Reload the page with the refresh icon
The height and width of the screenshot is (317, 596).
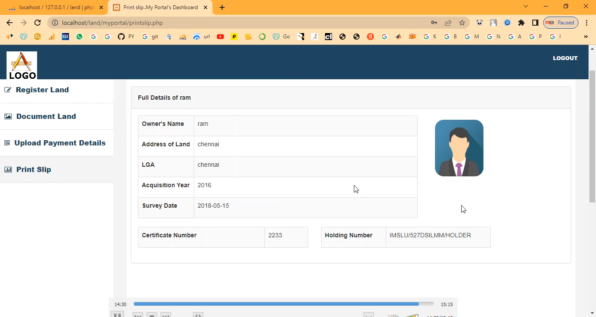(x=38, y=23)
